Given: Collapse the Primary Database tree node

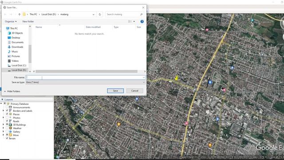Looking at the screenshot, I should 1,104.
